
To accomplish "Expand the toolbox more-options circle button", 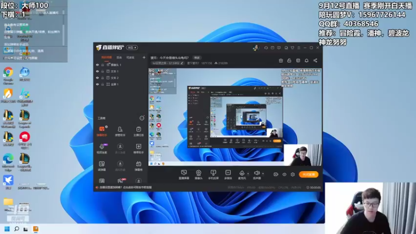I will [142, 118].
